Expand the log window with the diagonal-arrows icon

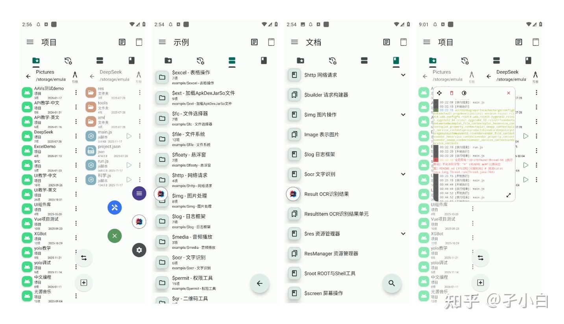pyautogui.click(x=509, y=195)
